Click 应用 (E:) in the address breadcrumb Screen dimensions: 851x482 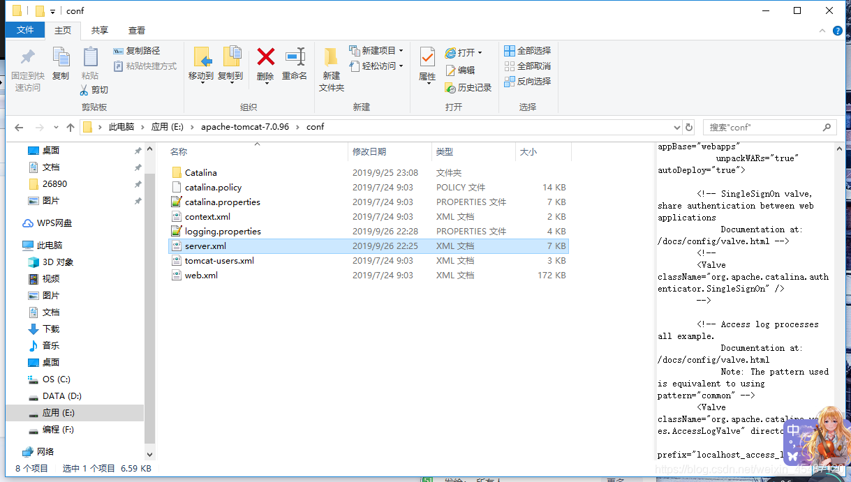[x=168, y=127]
